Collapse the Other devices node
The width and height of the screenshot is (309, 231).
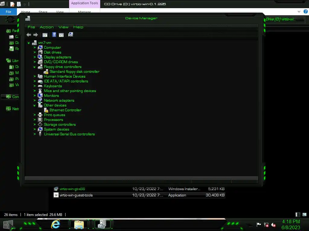(x=35, y=106)
